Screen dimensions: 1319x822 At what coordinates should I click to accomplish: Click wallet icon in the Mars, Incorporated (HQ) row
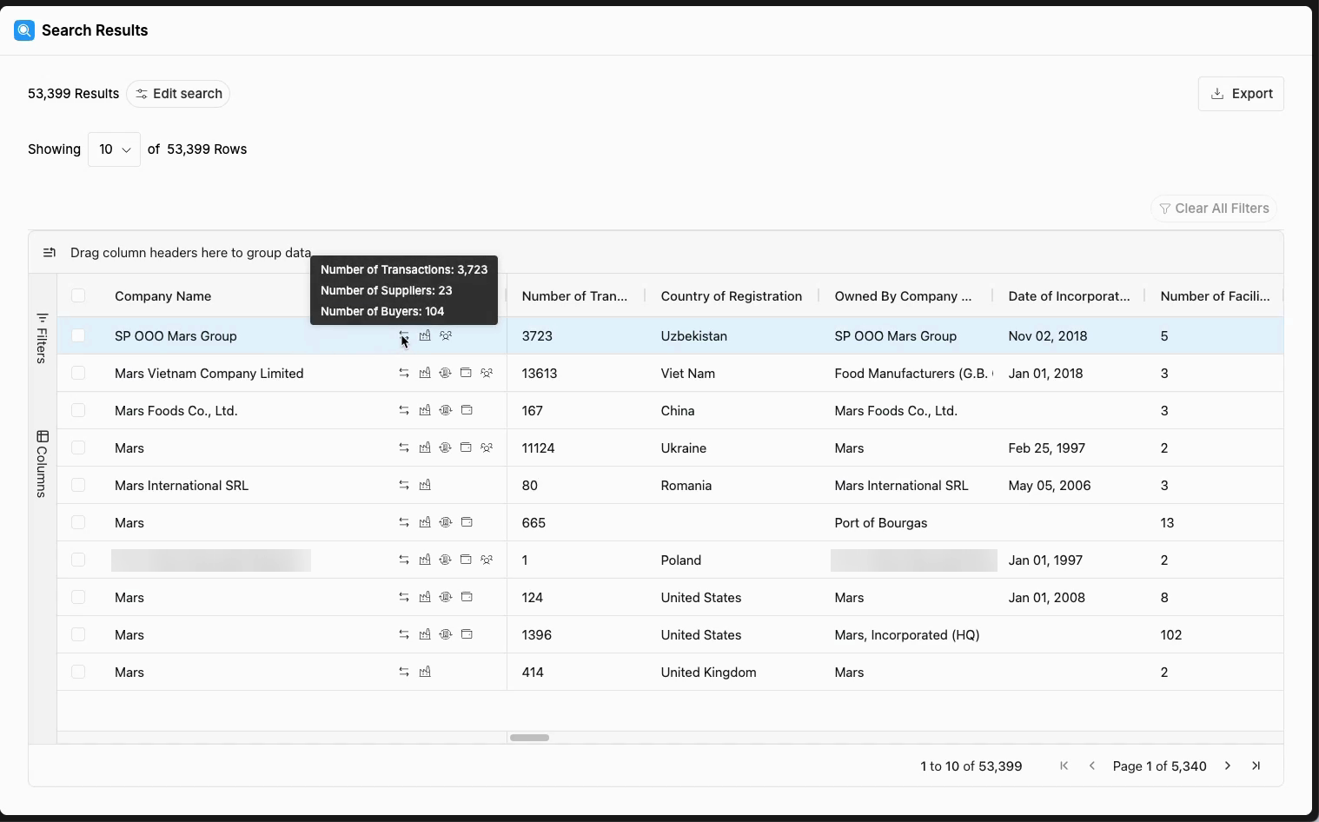(467, 634)
